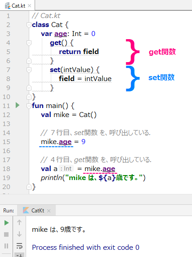Click line number 15 in the gutter

point(6,142)
